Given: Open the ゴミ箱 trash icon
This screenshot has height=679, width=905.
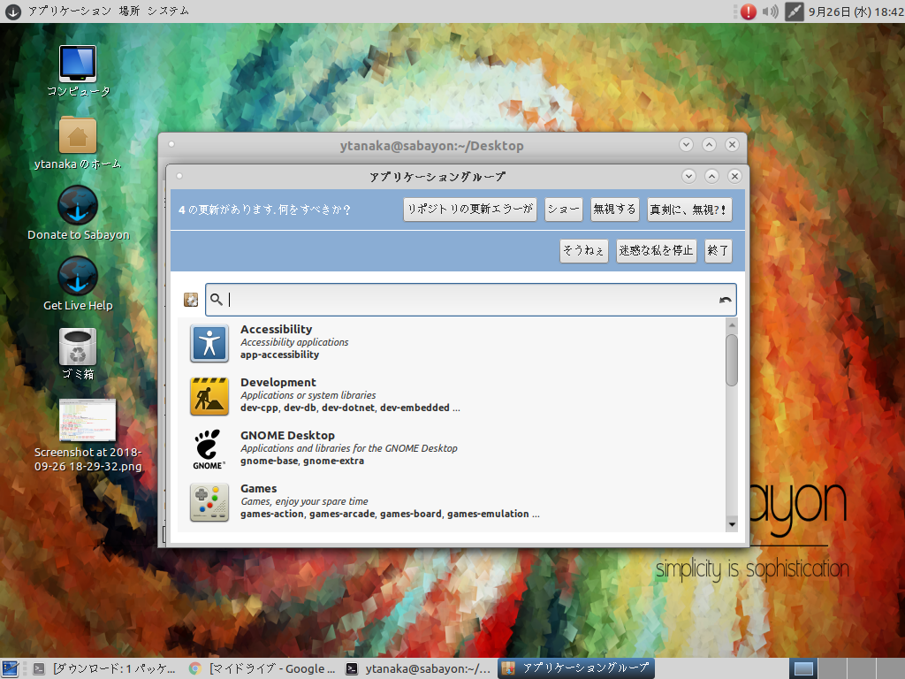Looking at the screenshot, I should (78, 347).
